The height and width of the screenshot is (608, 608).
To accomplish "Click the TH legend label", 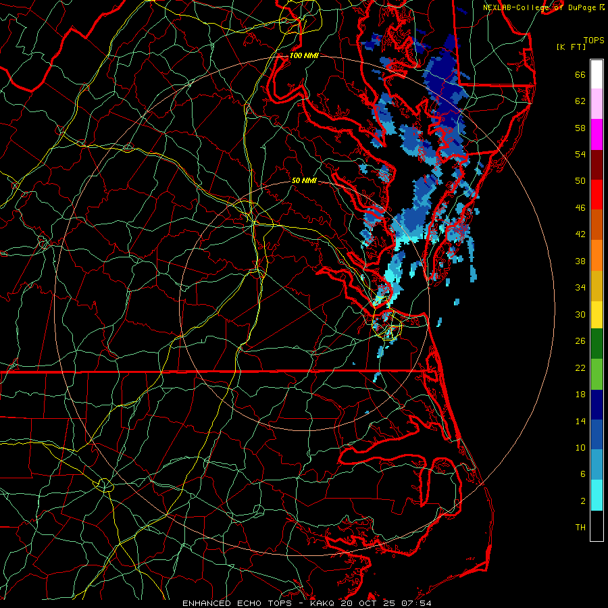I will point(580,528).
